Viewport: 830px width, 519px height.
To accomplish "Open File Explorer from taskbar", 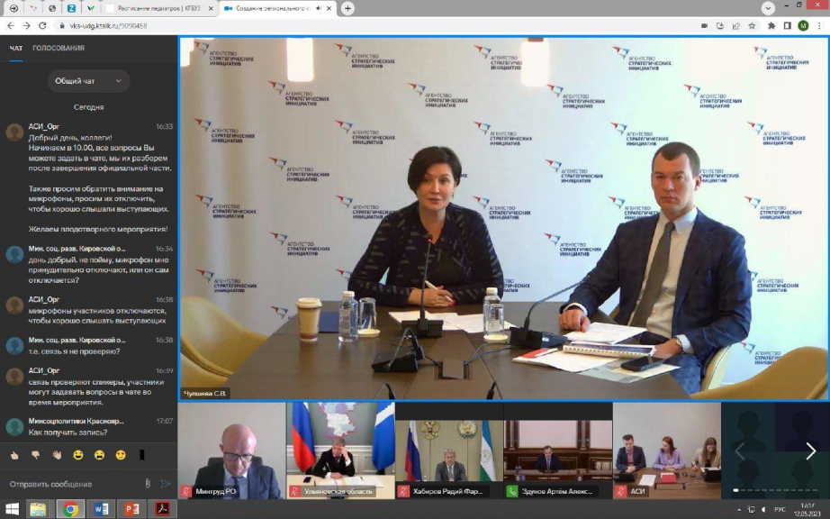I will point(38,509).
